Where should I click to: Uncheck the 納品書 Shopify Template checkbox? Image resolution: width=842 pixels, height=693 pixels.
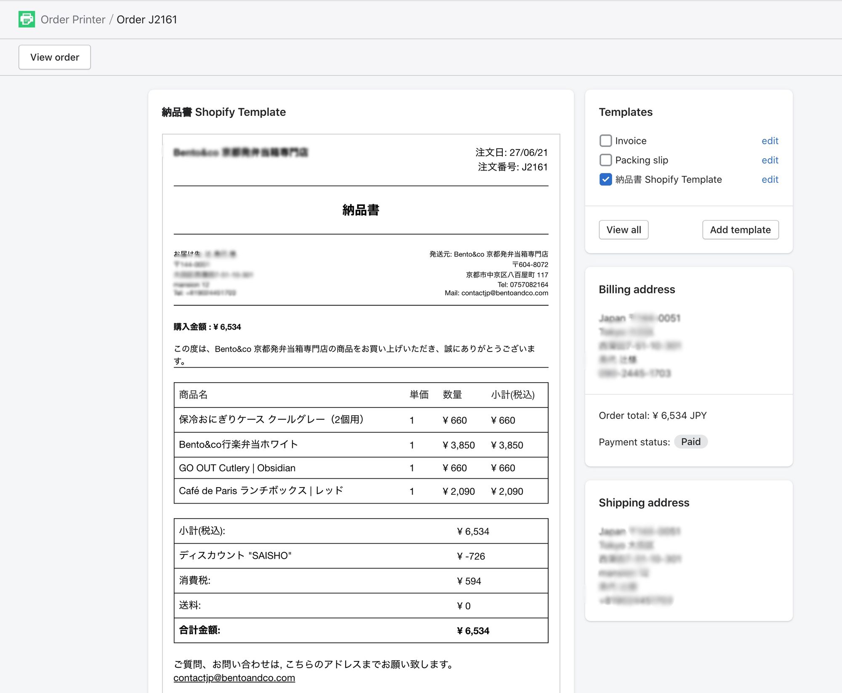coord(605,179)
